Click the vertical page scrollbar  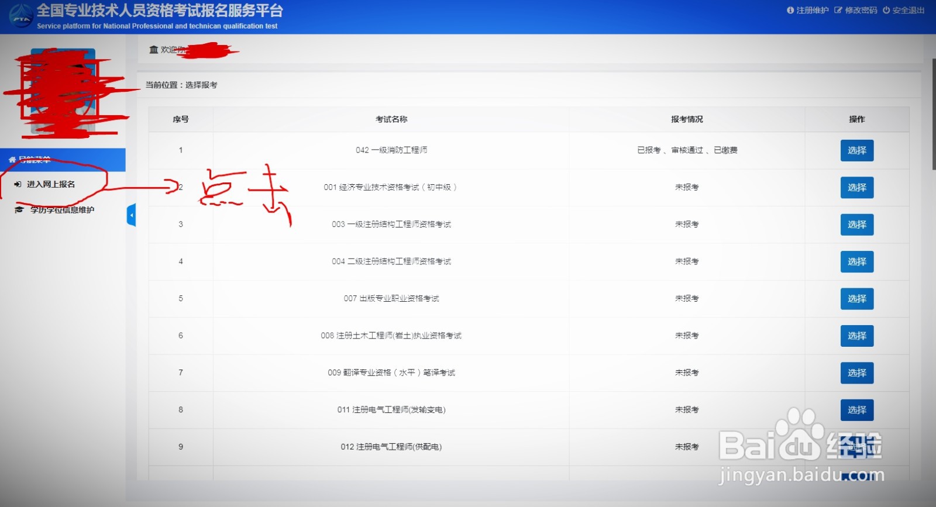click(934, 114)
